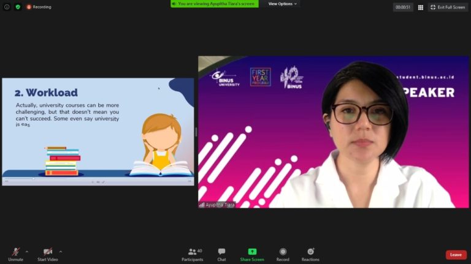This screenshot has width=471, height=264.
Task: Start recording with the Record icon
Action: pyautogui.click(x=283, y=252)
